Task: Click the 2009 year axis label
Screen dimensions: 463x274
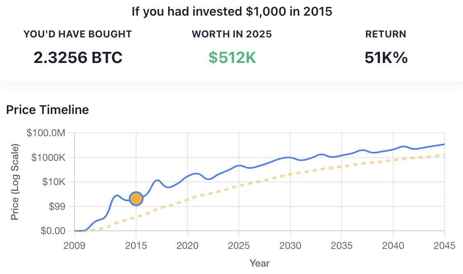Action: [74, 246]
